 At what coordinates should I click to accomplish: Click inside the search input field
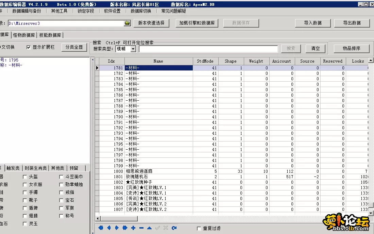point(207,49)
